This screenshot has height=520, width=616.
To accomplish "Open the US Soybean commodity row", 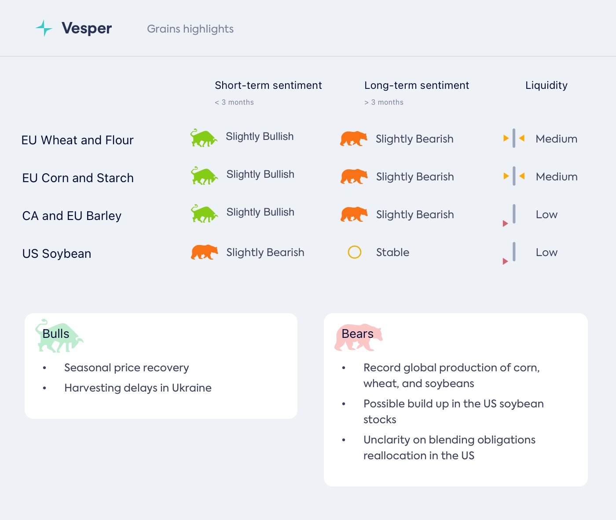I will point(57,254).
